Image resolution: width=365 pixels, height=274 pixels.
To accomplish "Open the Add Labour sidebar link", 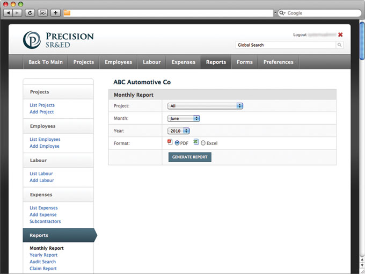I will [42, 181].
